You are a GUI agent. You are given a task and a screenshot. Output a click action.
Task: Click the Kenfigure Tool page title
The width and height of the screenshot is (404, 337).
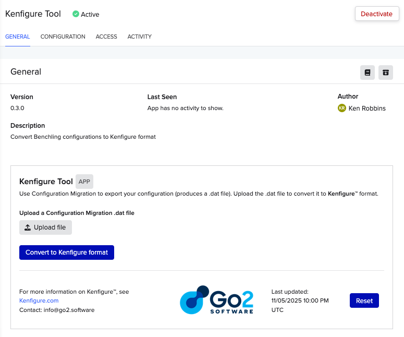pyautogui.click(x=33, y=14)
